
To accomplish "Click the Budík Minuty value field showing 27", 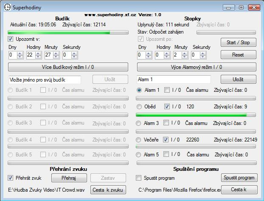I will pyautogui.click(x=49, y=55).
